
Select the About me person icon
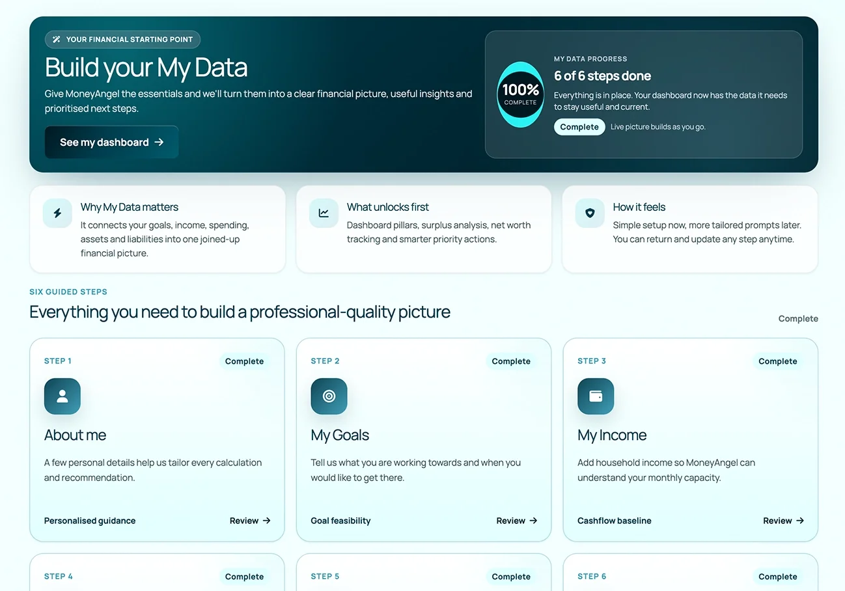62,396
